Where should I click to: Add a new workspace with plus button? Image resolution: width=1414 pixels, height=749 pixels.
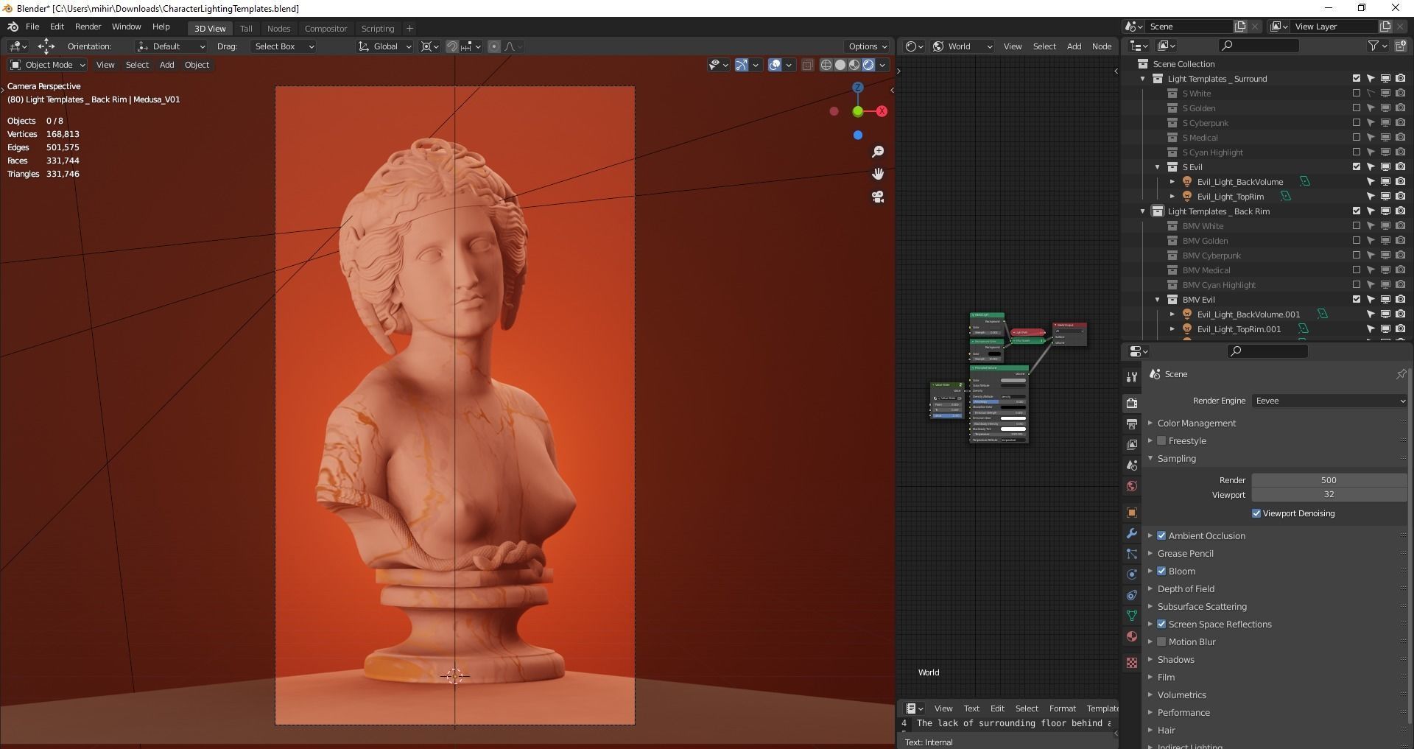[409, 29]
